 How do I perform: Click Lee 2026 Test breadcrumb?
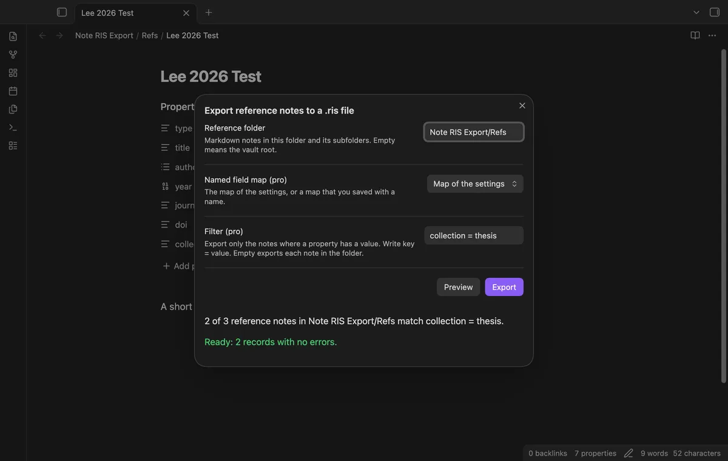[x=192, y=36]
